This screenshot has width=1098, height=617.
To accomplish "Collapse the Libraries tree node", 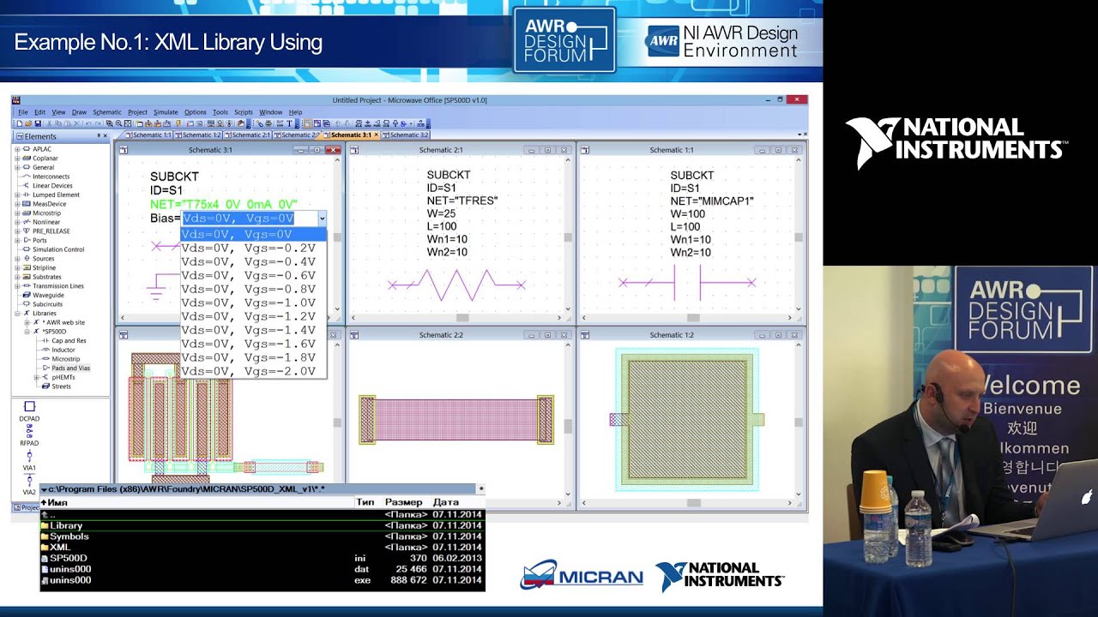I will coord(17,314).
